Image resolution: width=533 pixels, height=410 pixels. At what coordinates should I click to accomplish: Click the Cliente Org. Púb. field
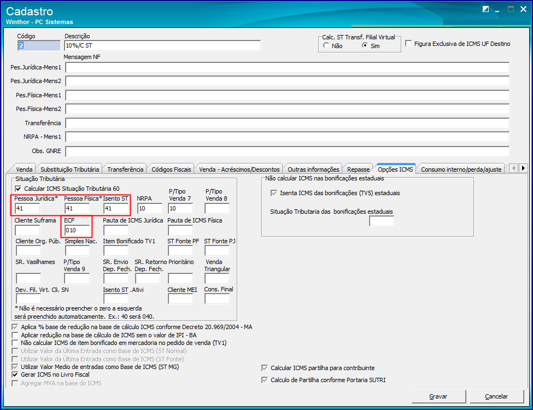tap(28, 250)
